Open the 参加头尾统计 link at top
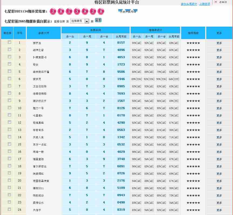The width and height of the screenshot is (233, 215). [189, 4]
